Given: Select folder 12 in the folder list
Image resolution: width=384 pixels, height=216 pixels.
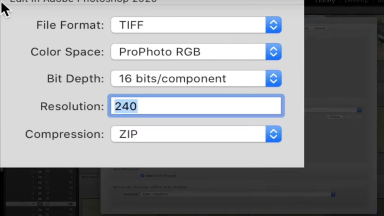Looking at the screenshot, I should click(x=47, y=182).
